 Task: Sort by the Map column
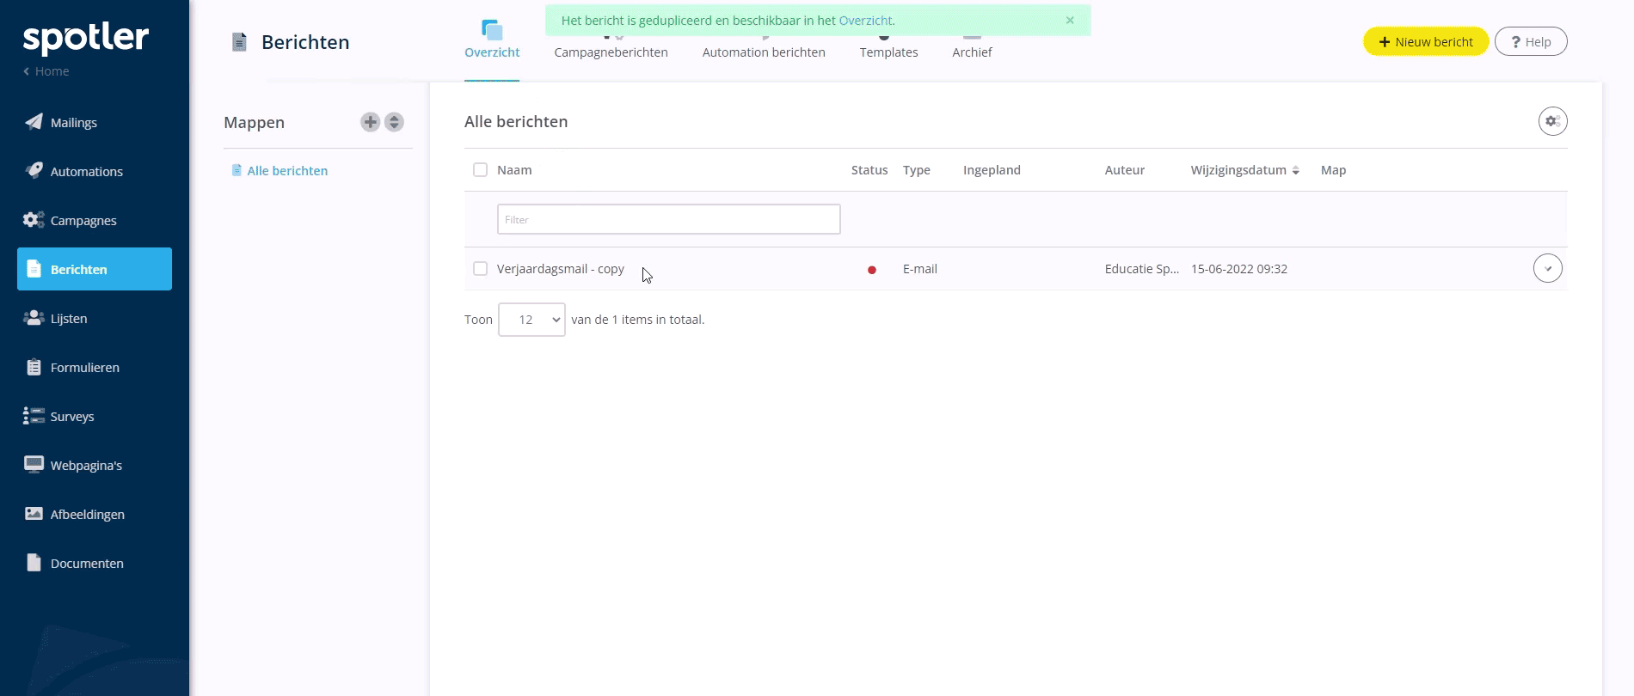pyautogui.click(x=1333, y=170)
